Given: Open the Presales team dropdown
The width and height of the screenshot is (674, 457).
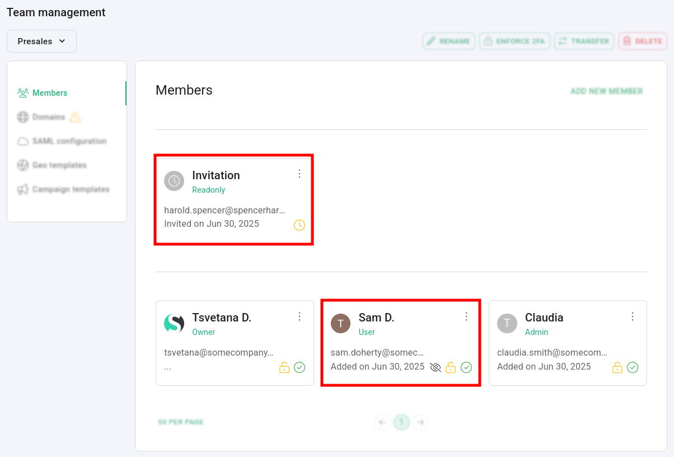Looking at the screenshot, I should click(x=41, y=41).
